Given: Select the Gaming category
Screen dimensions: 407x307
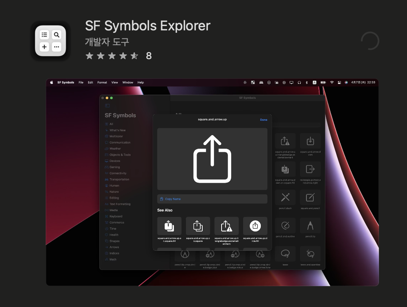Looking at the screenshot, I should pos(112,167).
